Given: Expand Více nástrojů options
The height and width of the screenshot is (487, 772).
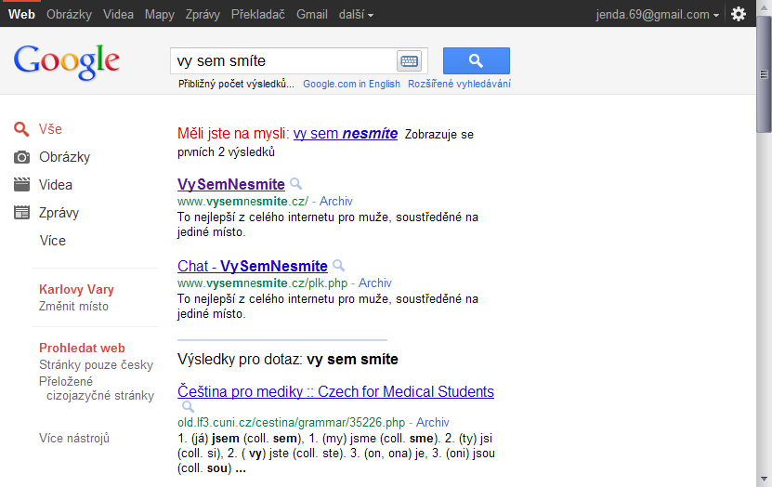Looking at the screenshot, I should pyautogui.click(x=74, y=439).
